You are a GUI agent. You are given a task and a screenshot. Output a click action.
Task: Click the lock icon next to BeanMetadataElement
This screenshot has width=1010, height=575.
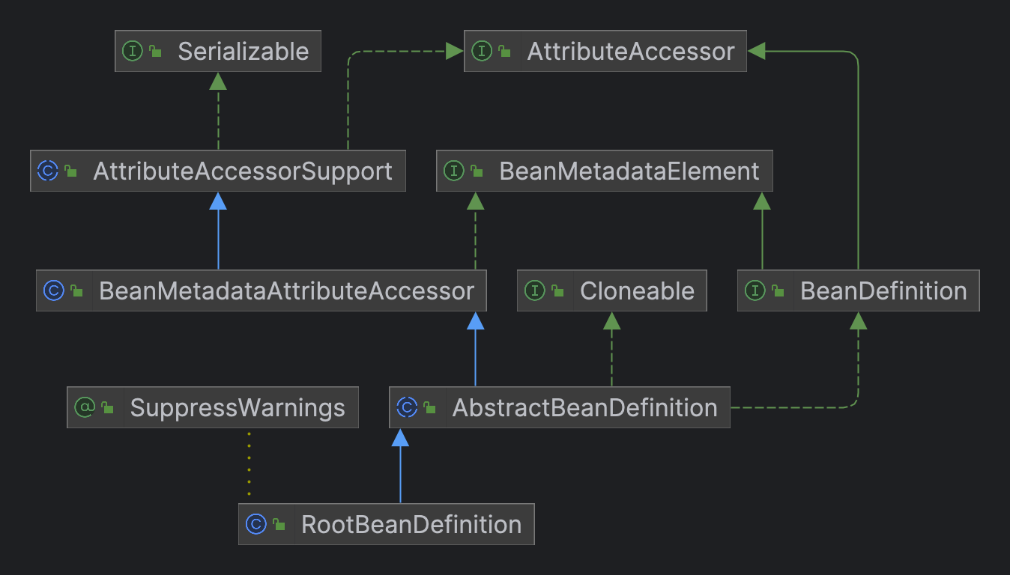[477, 171]
